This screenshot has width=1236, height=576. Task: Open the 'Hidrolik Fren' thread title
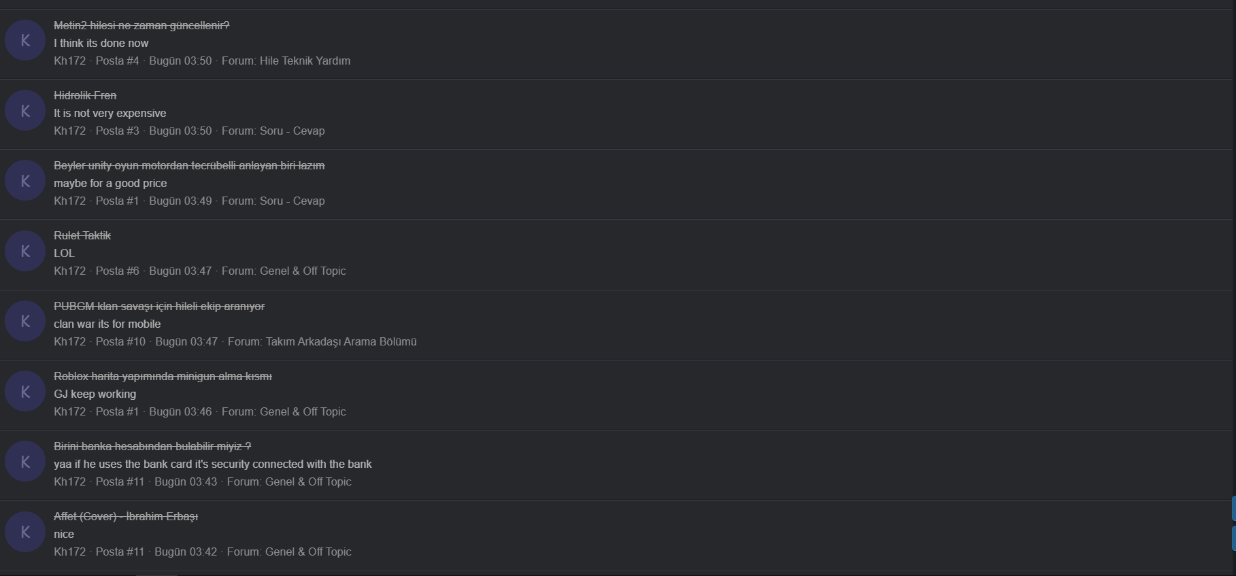85,95
